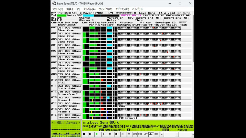Click the keyboard display of channel A09
Screen dimensions: 246x138
149,74
